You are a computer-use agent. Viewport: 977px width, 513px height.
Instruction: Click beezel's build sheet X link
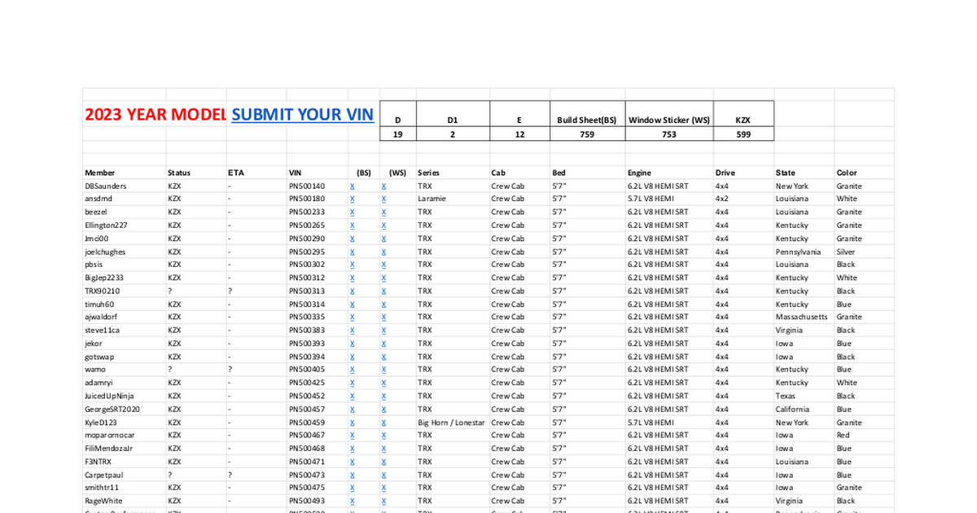click(353, 213)
